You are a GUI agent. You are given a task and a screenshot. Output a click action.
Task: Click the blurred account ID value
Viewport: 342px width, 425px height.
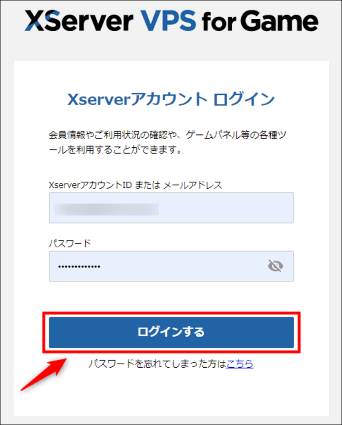(106, 210)
